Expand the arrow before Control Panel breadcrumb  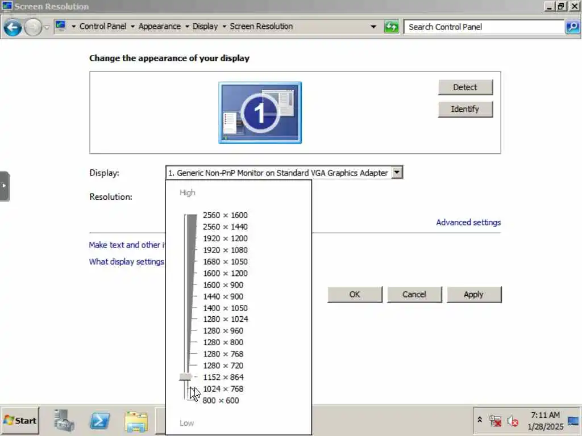(73, 27)
